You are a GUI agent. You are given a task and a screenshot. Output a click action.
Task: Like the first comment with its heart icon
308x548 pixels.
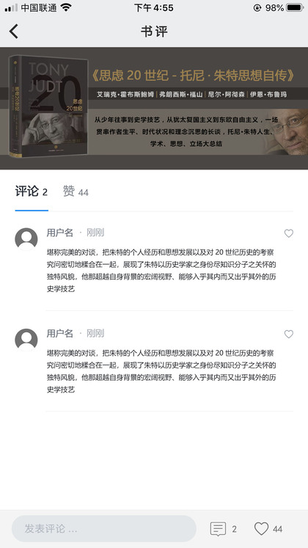[x=288, y=233]
